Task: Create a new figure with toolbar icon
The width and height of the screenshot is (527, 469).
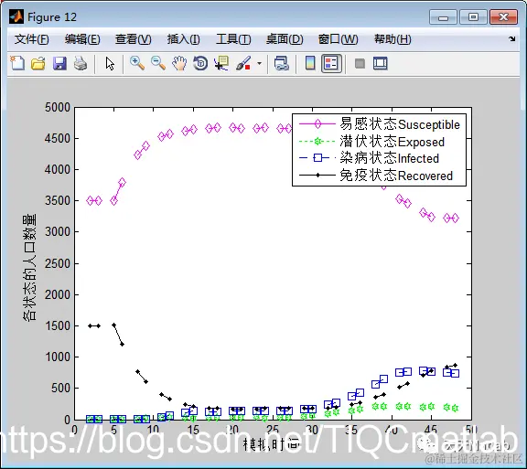Action: (x=17, y=63)
